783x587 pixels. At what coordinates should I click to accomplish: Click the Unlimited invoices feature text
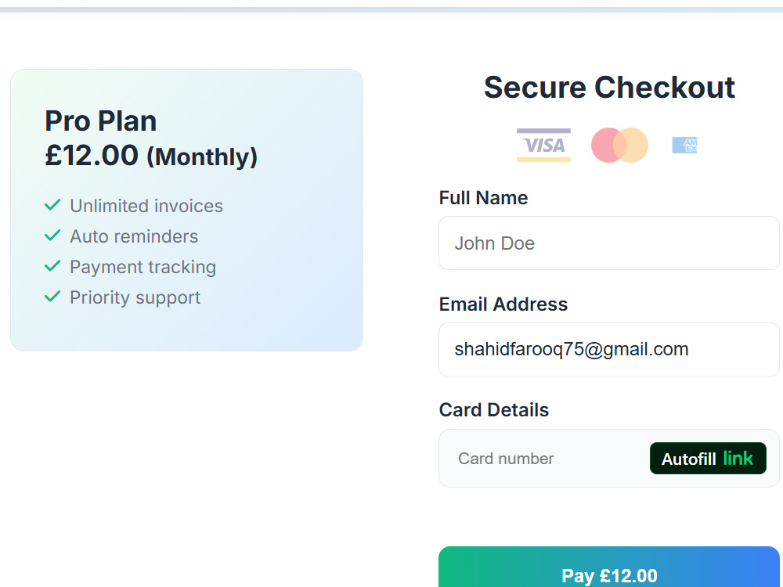[146, 206]
